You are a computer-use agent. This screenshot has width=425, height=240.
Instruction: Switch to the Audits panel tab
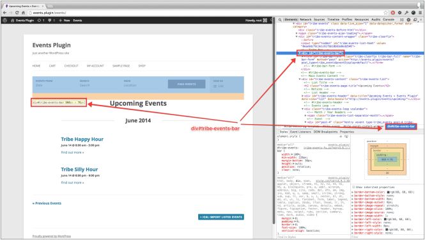pos(376,20)
